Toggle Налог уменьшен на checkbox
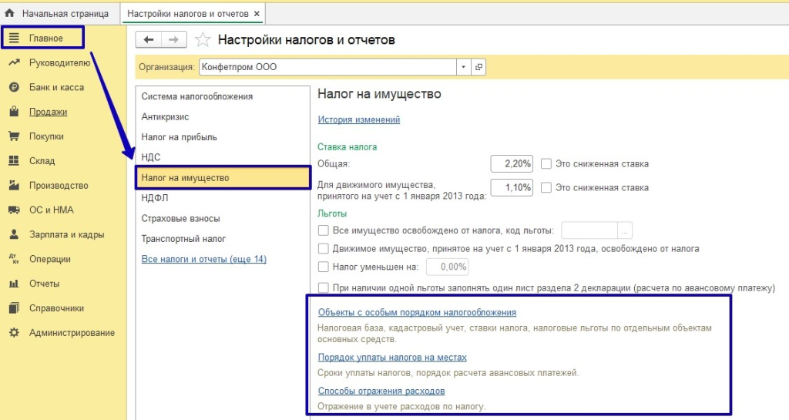 coord(324,267)
